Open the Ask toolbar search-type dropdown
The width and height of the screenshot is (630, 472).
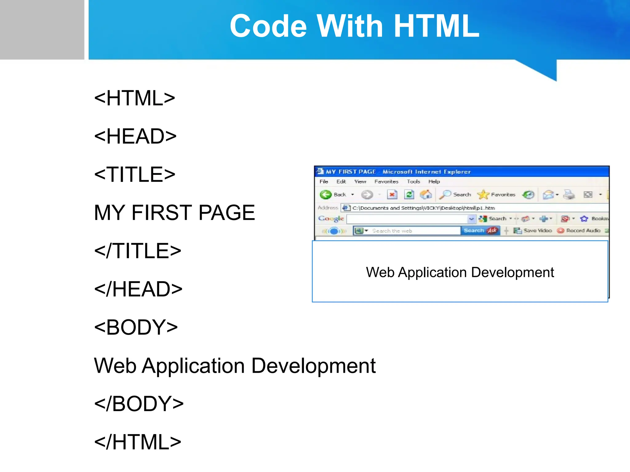pos(366,230)
